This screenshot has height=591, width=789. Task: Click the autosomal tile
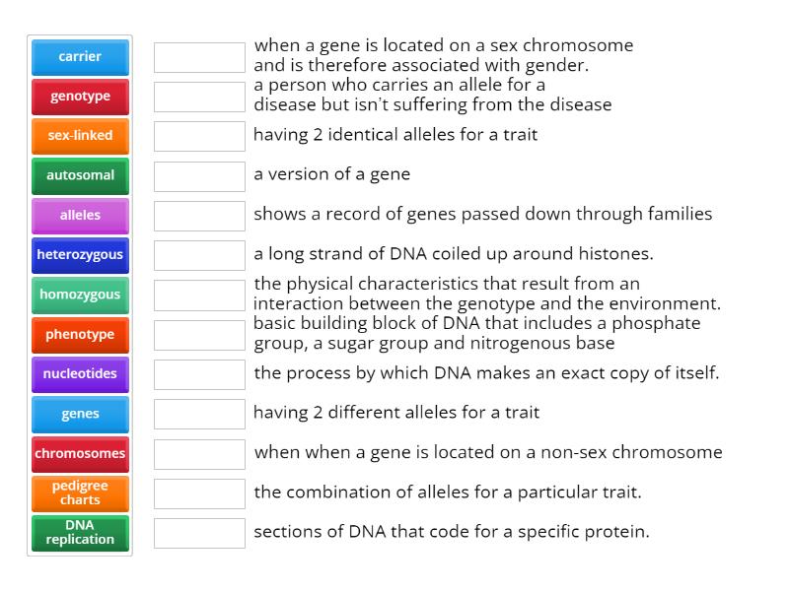click(79, 175)
